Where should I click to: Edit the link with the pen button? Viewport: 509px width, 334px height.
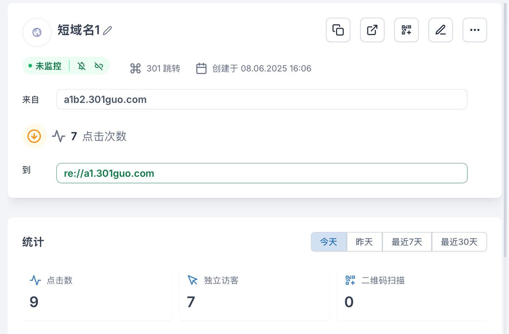point(441,30)
